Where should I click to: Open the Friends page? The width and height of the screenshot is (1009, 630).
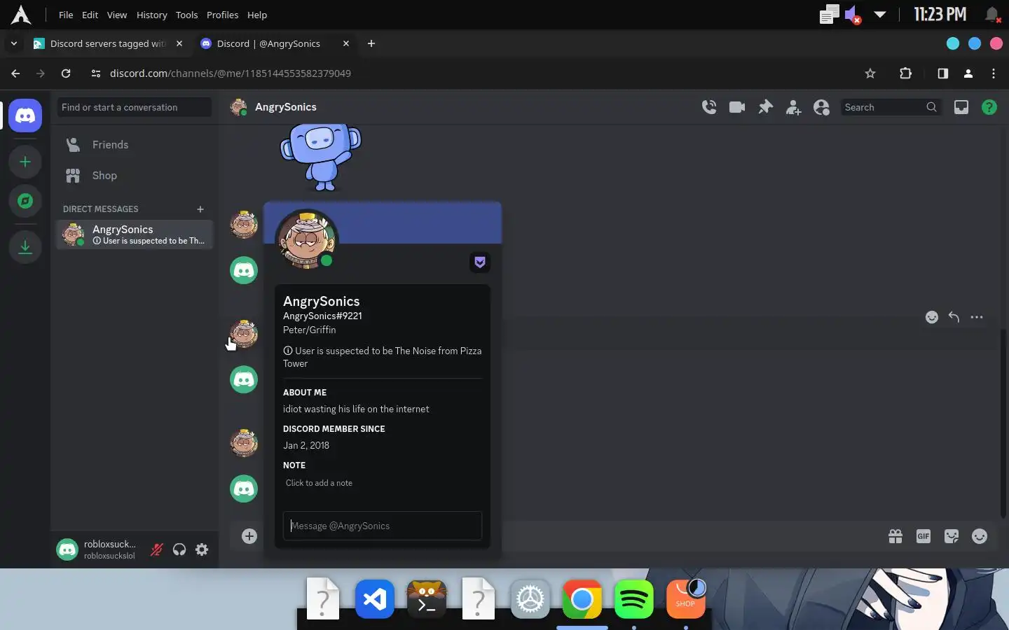pyautogui.click(x=135, y=145)
